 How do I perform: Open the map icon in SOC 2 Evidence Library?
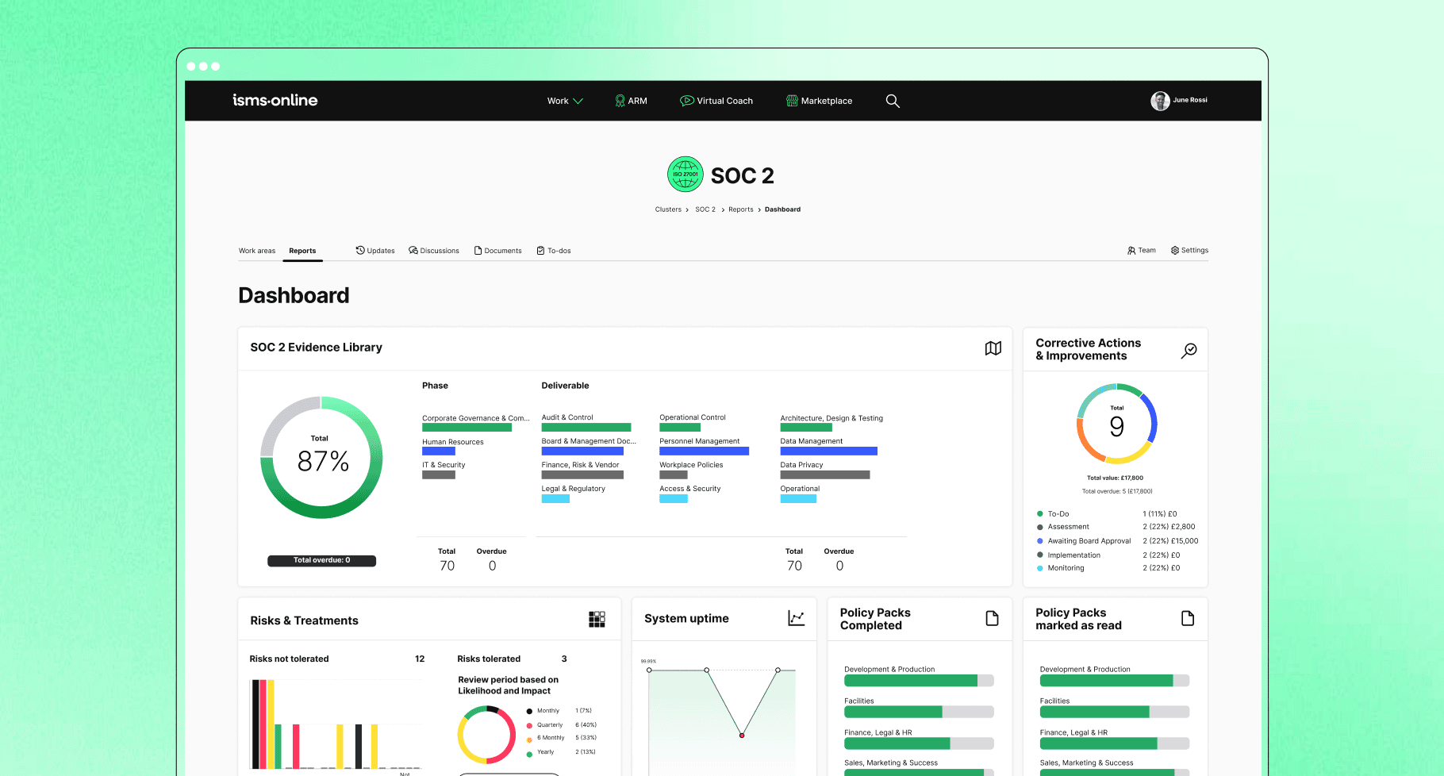pyautogui.click(x=993, y=348)
